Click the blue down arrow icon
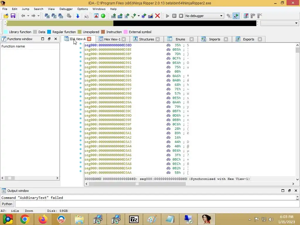 tap(77, 16)
